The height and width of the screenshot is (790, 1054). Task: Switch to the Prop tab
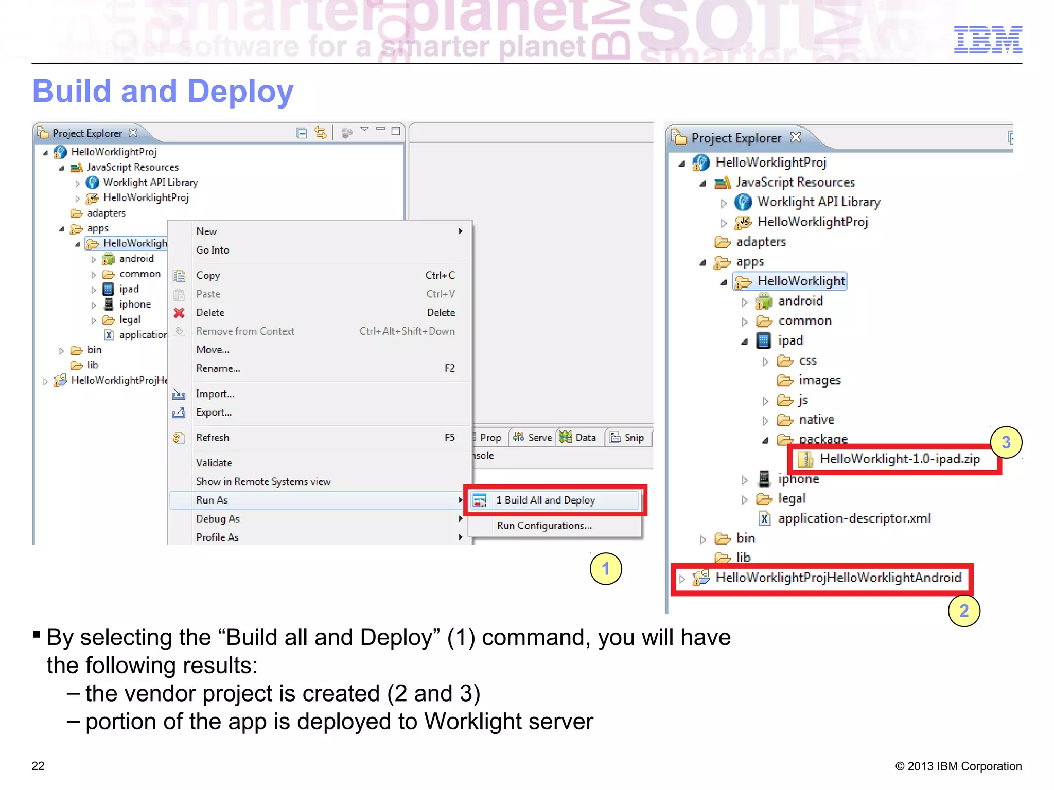pyautogui.click(x=489, y=438)
